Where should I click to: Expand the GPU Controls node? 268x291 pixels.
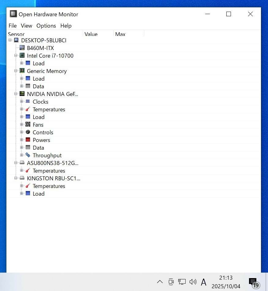click(22, 132)
